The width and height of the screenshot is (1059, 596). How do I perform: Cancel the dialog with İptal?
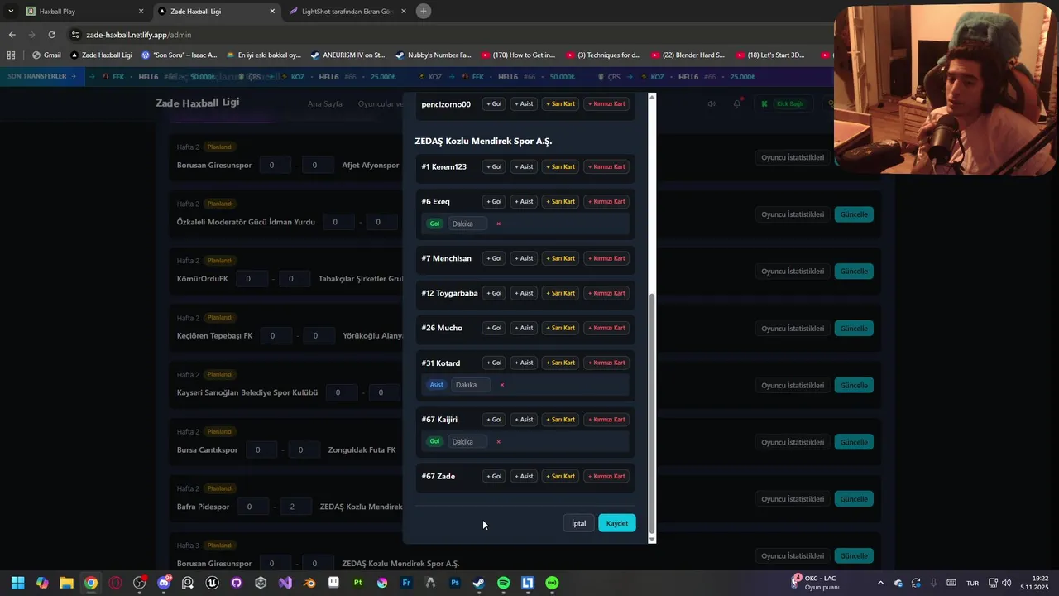click(579, 523)
